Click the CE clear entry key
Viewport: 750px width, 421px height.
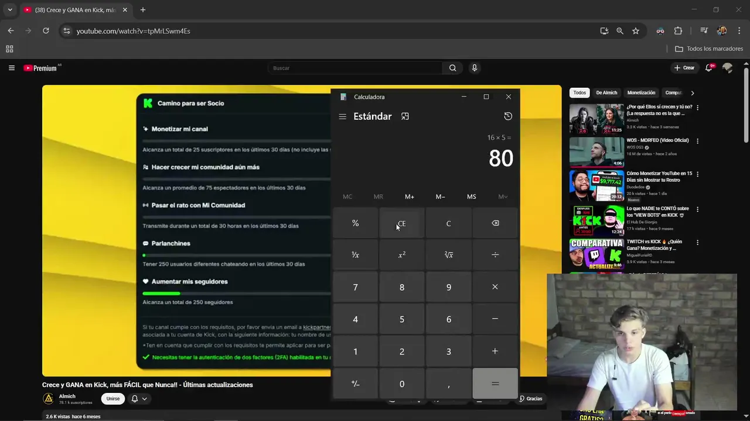402,223
